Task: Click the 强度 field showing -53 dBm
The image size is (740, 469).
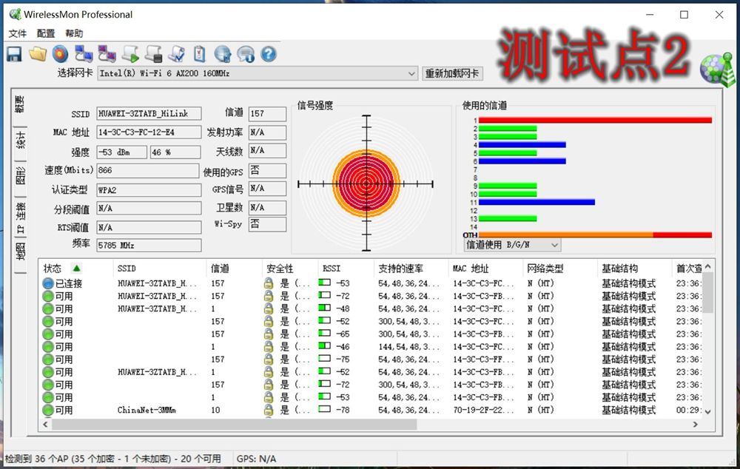Action: pos(122,152)
